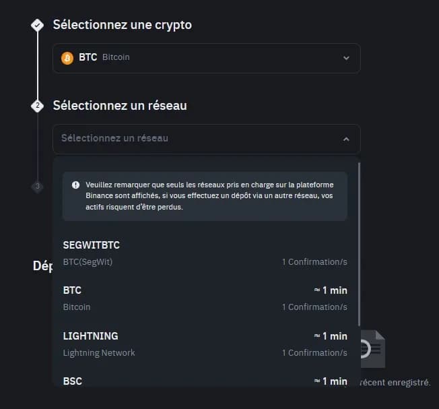Viewport: 439px width, 409px height.
Task: Click the 'Sélectionnez un réseau' placeholder field
Action: point(114,138)
